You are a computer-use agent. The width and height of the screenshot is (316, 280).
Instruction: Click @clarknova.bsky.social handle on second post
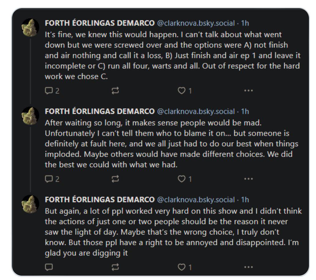[196, 111]
